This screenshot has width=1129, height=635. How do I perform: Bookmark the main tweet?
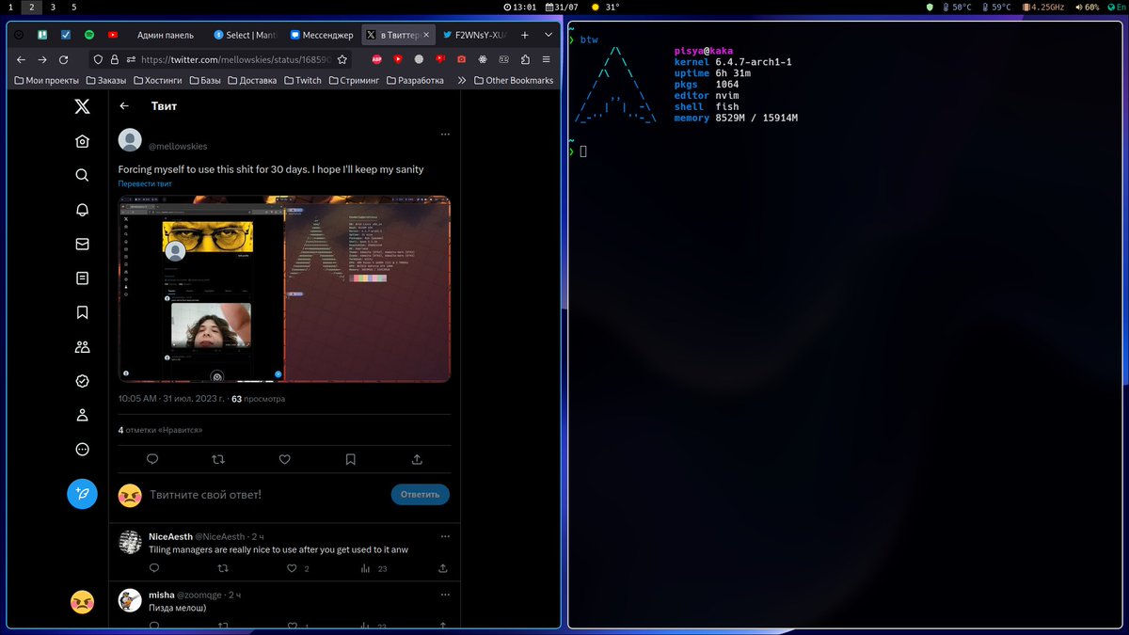350,459
